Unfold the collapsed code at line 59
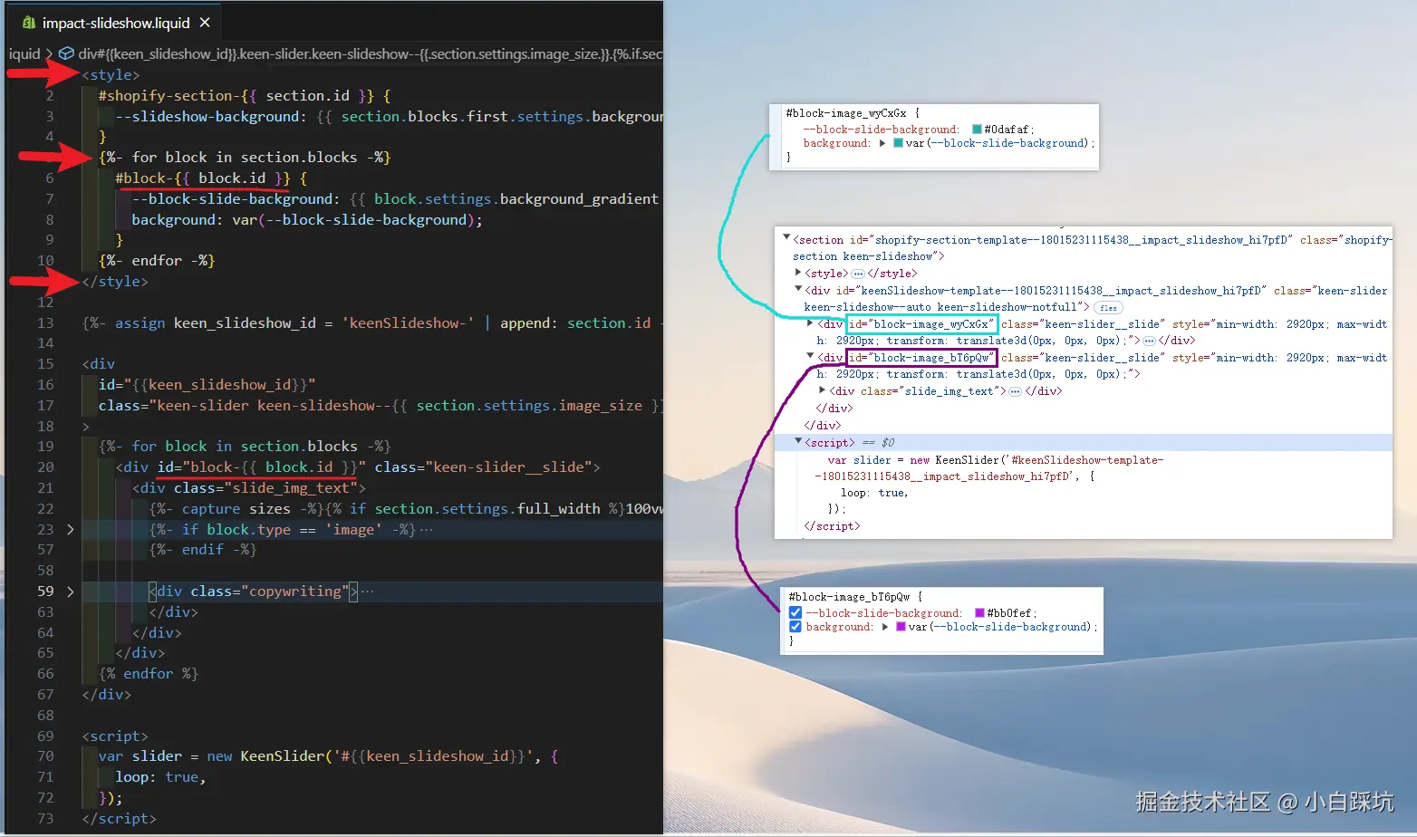This screenshot has height=837, width=1417. point(71,591)
